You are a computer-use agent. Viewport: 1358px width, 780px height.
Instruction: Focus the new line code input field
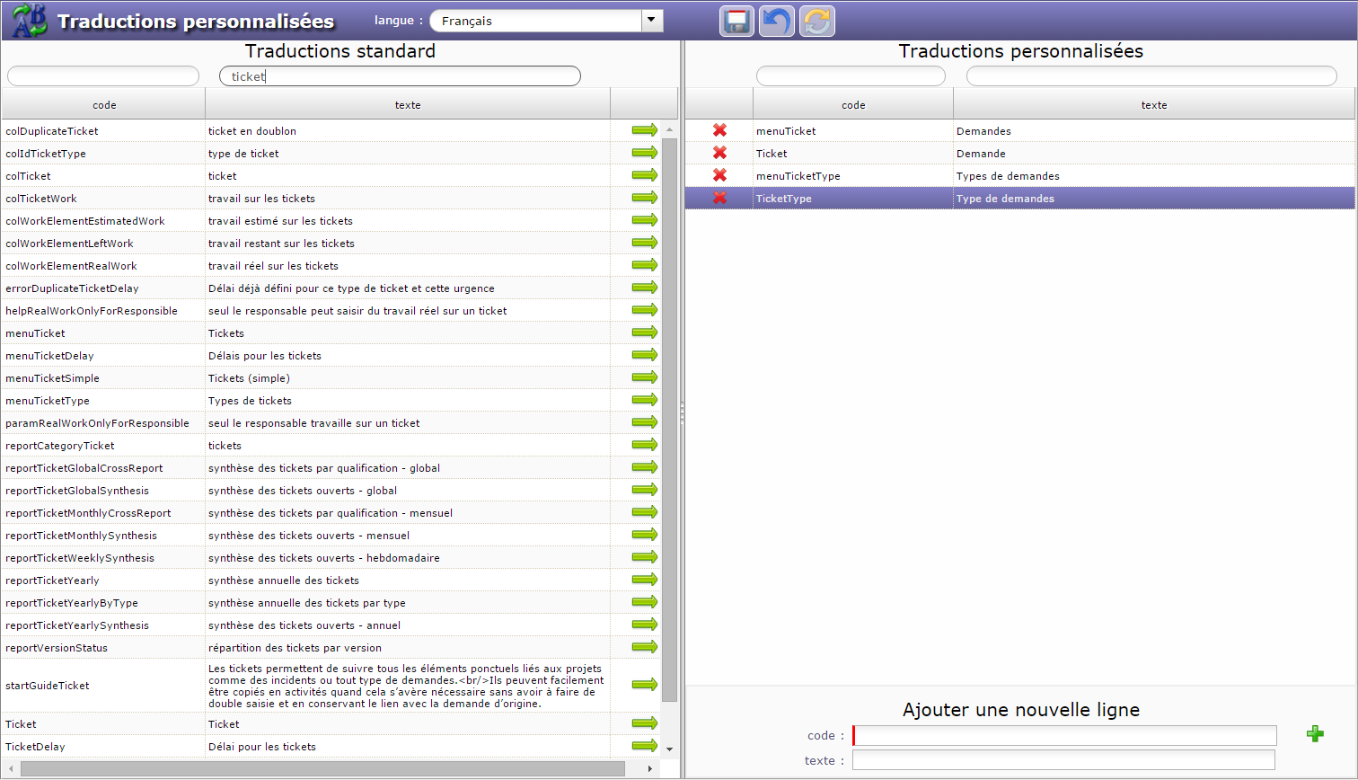tap(1064, 736)
